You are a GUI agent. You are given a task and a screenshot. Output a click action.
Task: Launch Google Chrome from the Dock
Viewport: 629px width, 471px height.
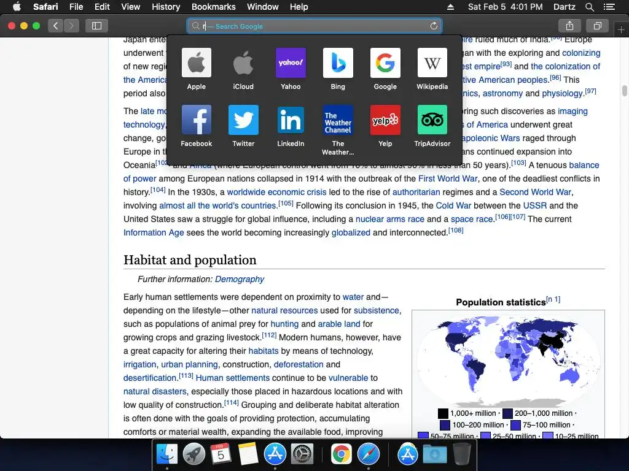(x=342, y=454)
